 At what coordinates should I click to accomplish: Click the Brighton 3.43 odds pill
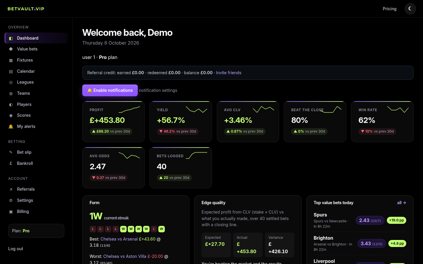point(372,243)
